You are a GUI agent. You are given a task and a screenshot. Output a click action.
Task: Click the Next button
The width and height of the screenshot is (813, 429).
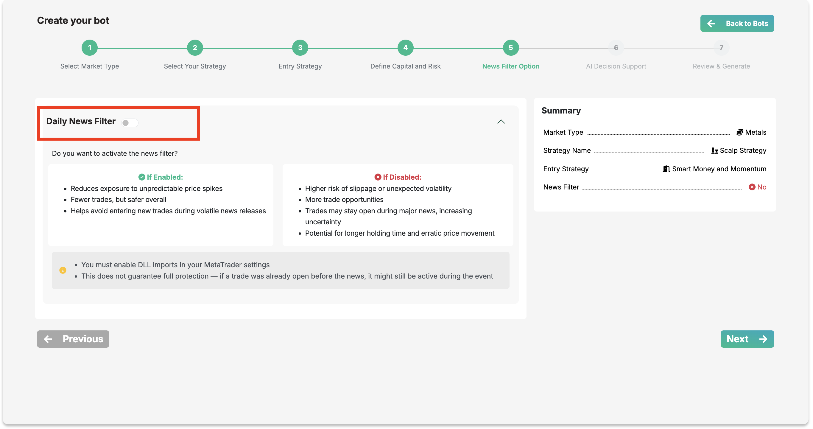(x=747, y=339)
